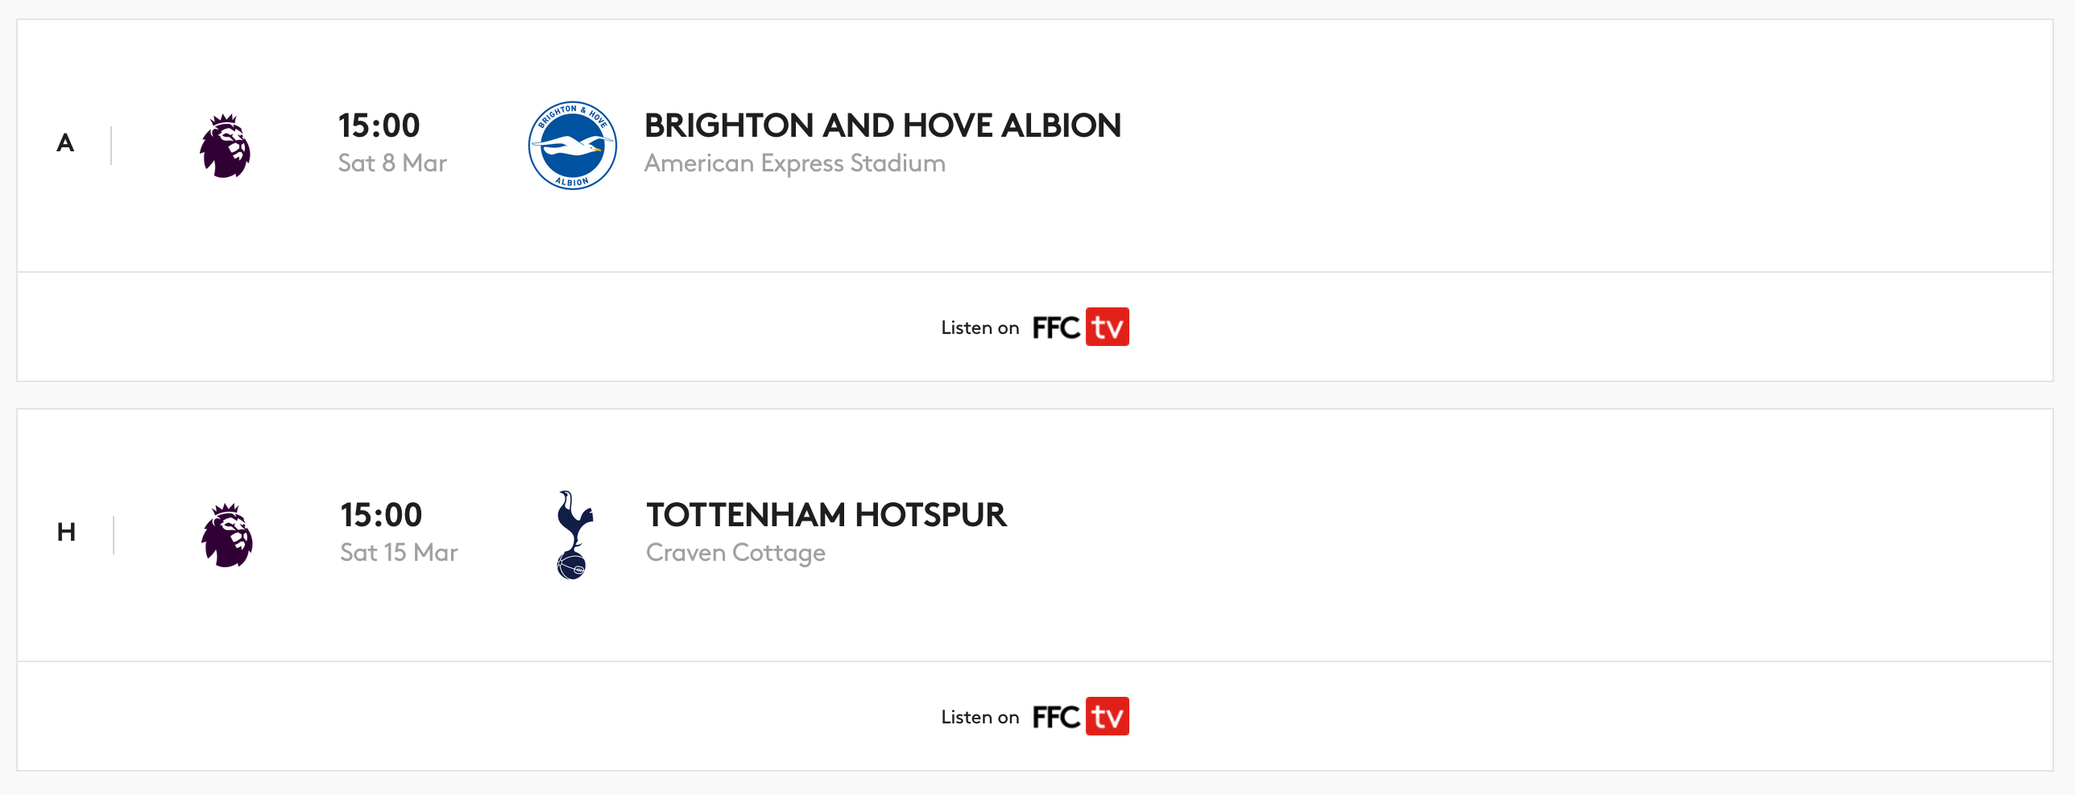Click the Tottenham Hotspur cockerel crest
The height and width of the screenshot is (795, 2075).
pos(574,535)
